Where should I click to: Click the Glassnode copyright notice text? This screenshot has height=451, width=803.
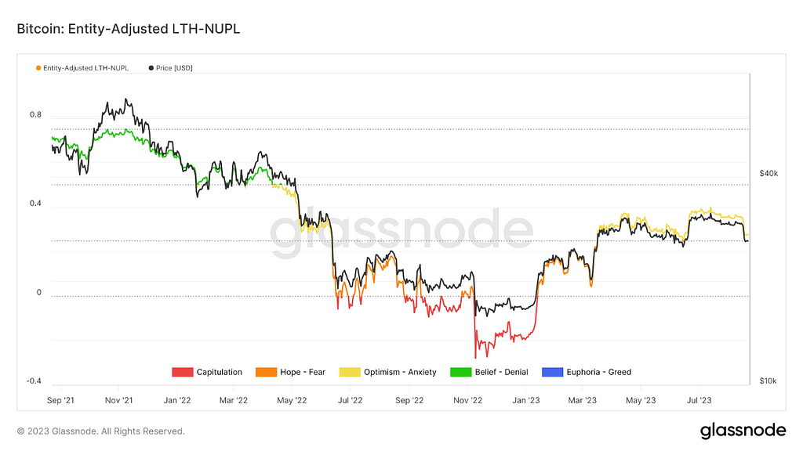(x=101, y=431)
